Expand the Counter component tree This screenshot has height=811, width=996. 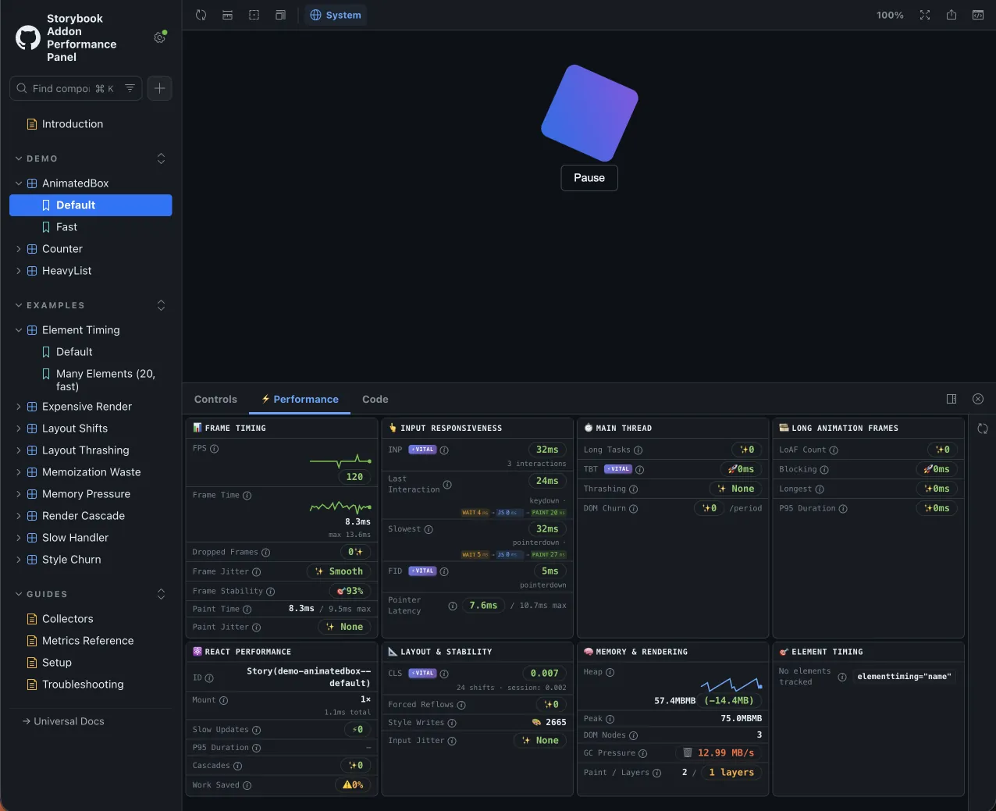19,249
